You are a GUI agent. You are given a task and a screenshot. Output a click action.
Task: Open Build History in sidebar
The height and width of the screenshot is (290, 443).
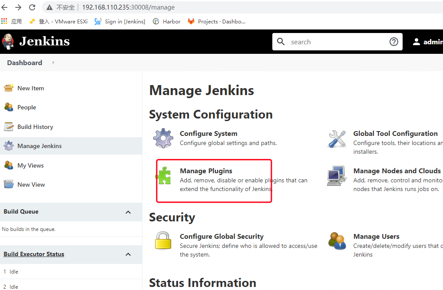point(35,127)
